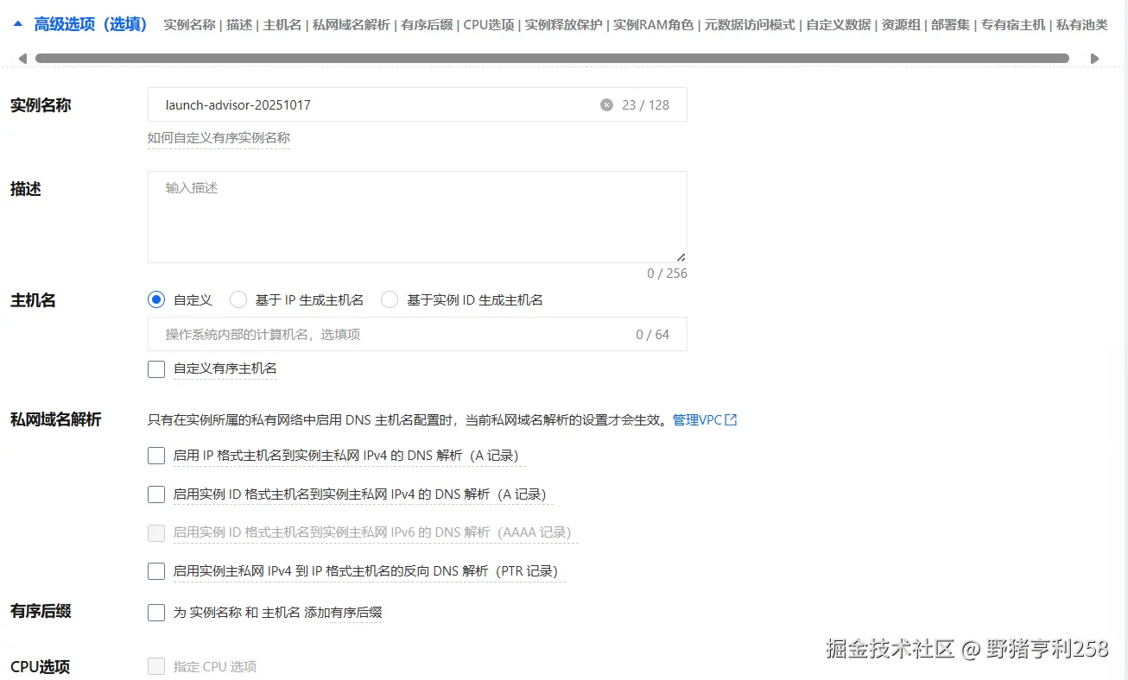This screenshot has height=680, width=1128.
Task: Collapse the 高级选项 section arrow
Action: pos(18,24)
